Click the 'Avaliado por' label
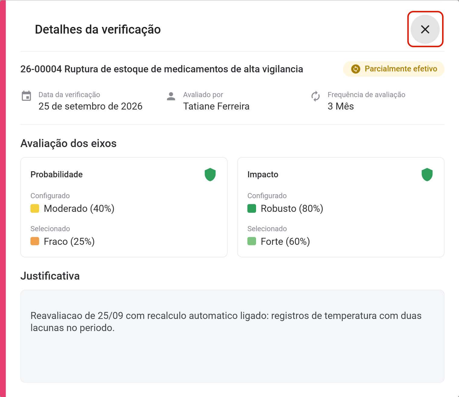 click(203, 95)
